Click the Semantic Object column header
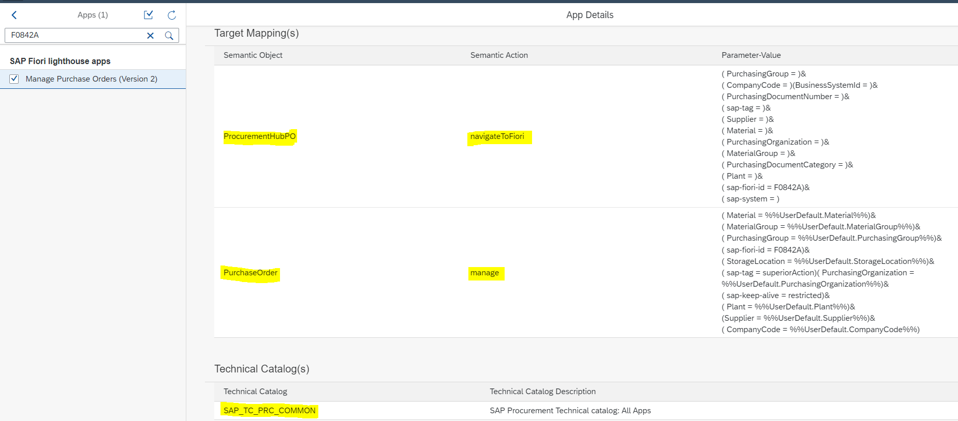This screenshot has height=421, width=958. (253, 55)
